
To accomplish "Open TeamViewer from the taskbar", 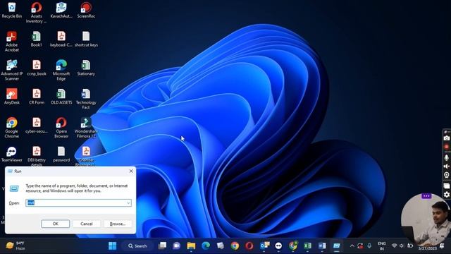I will [278, 246].
